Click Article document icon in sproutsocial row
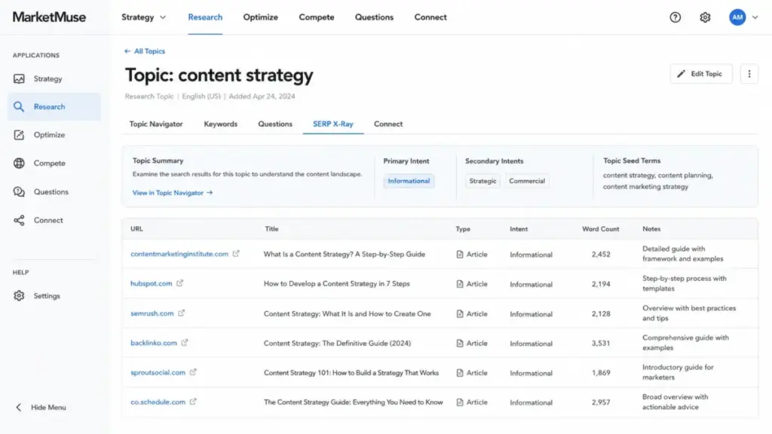Screen dimensions: 772x434 pyautogui.click(x=460, y=372)
